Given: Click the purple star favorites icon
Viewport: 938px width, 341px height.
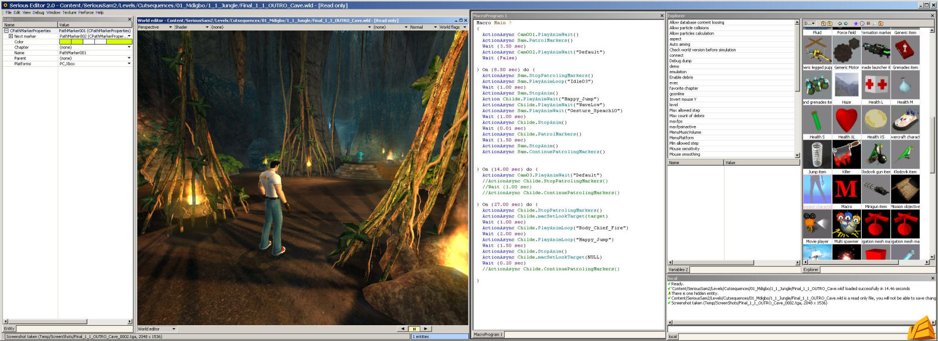Looking at the screenshot, I should (856, 23).
